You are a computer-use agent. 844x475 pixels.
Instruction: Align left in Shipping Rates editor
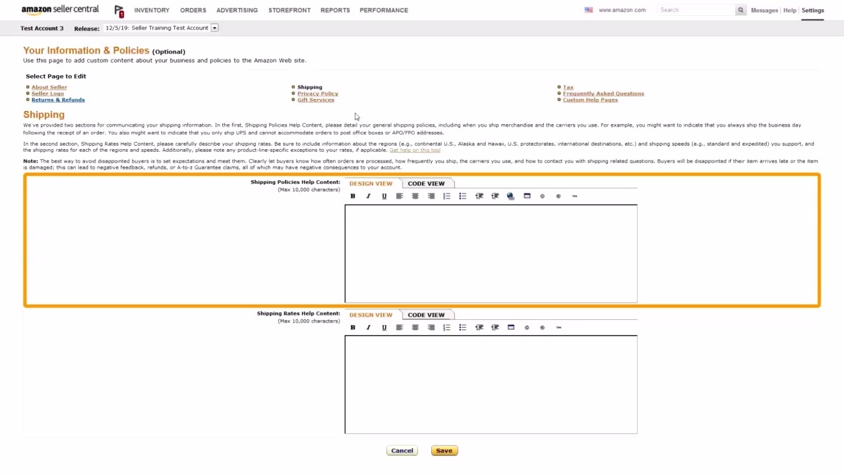(x=400, y=327)
